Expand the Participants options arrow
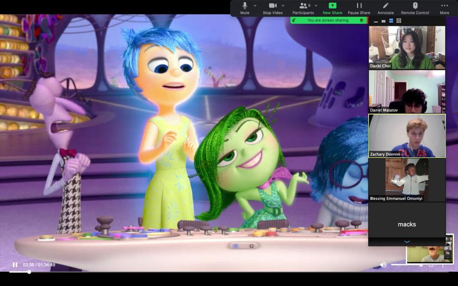Viewport: 458px width, 286px height. tap(316, 6)
